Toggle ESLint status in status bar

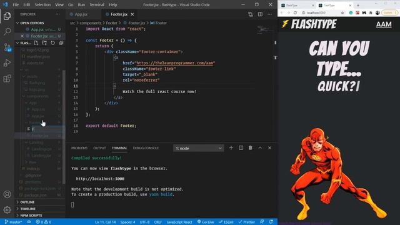tap(226, 222)
